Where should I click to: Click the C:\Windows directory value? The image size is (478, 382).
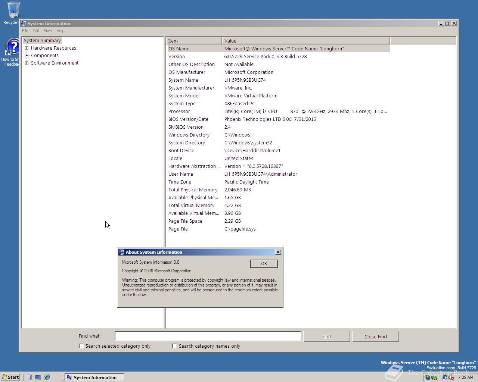[x=237, y=135]
